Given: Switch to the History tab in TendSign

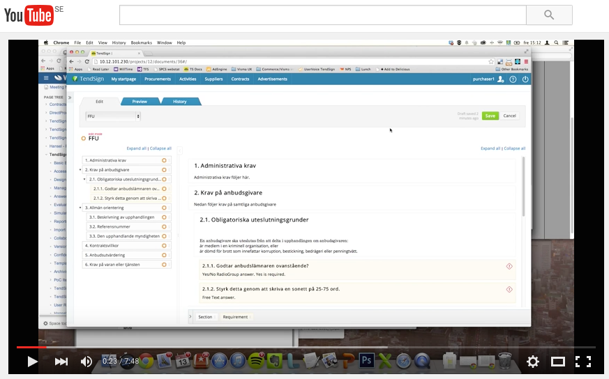Looking at the screenshot, I should 180,102.
